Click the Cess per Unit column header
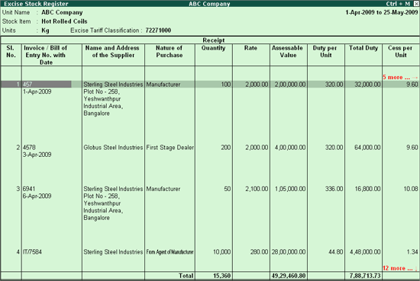The image size is (420, 281). coord(400,52)
